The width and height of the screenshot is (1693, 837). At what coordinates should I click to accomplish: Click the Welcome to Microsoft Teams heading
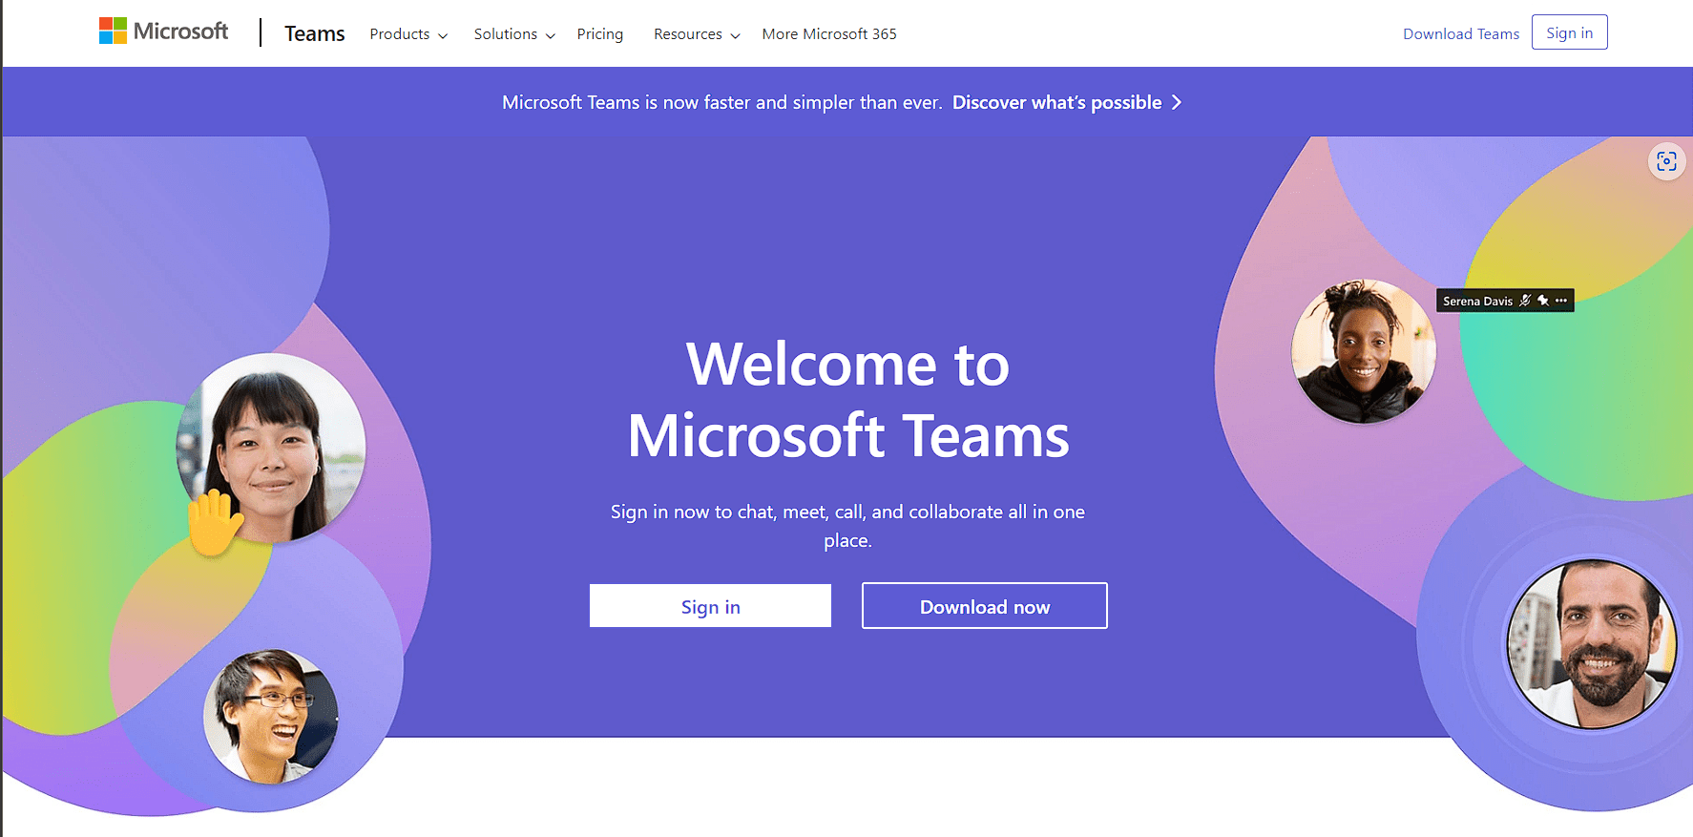pos(848,400)
